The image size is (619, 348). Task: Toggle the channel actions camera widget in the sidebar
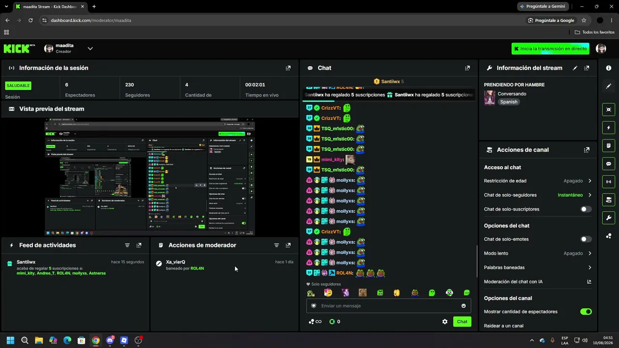click(x=608, y=200)
